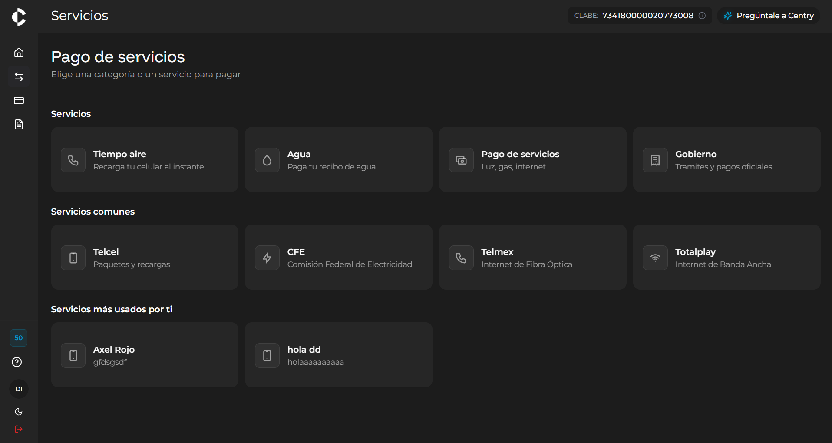Select the Agua service card
This screenshot has width=832, height=443.
[x=339, y=159]
